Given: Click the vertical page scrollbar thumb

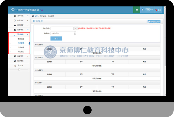Looking at the screenshot, I should pyautogui.click(x=165, y=37).
